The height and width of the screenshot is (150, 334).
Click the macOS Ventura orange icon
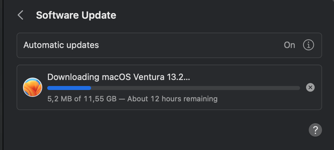click(33, 87)
